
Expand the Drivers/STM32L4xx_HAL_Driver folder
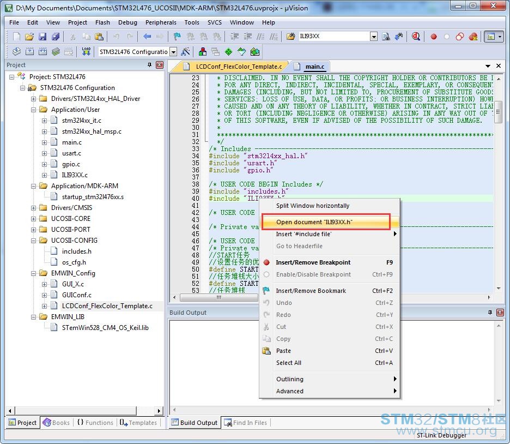[33, 99]
